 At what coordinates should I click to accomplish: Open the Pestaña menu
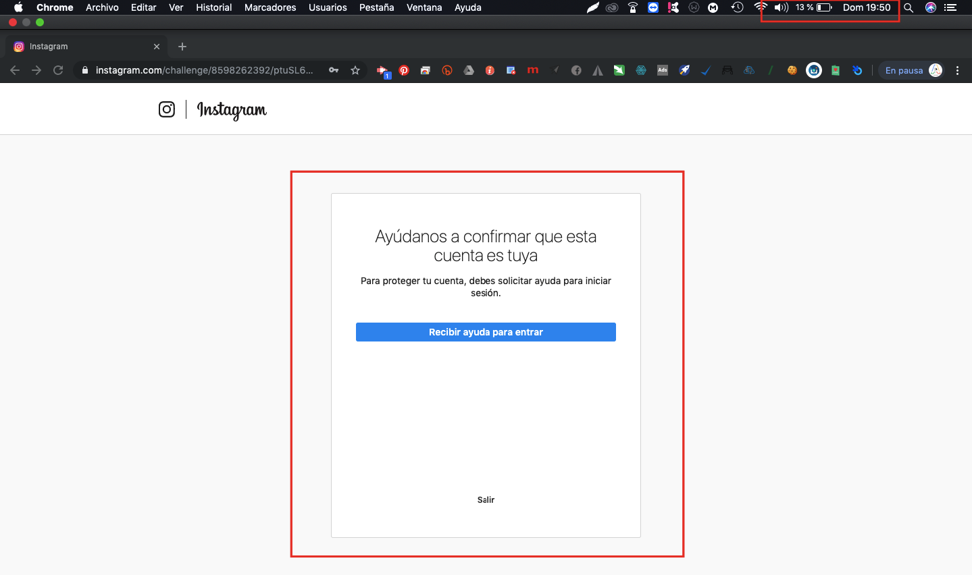[x=377, y=7]
